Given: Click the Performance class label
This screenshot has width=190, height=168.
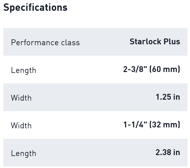Looking at the screenshot, I should (x=45, y=42).
